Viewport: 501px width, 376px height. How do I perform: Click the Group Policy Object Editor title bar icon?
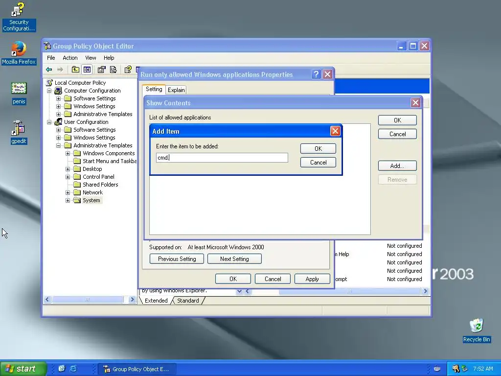(x=47, y=46)
